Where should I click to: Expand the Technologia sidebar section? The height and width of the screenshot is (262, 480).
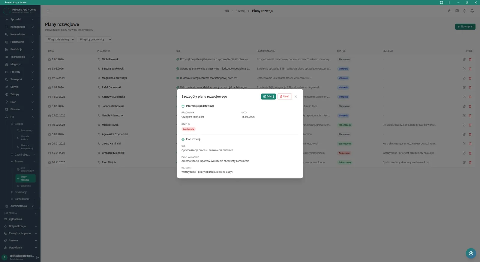click(19, 57)
